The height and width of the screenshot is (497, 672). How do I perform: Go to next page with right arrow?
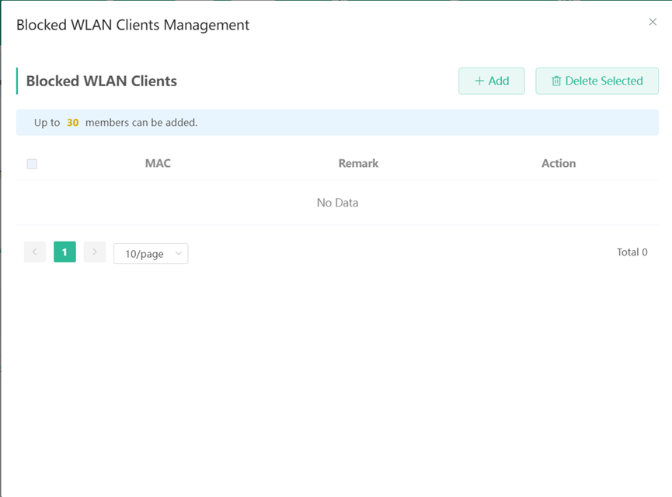(x=95, y=252)
